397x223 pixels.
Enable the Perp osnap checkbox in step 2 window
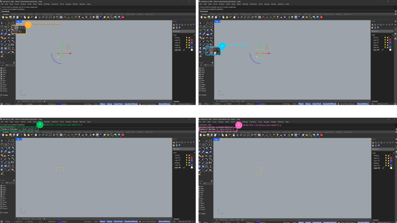point(201,80)
